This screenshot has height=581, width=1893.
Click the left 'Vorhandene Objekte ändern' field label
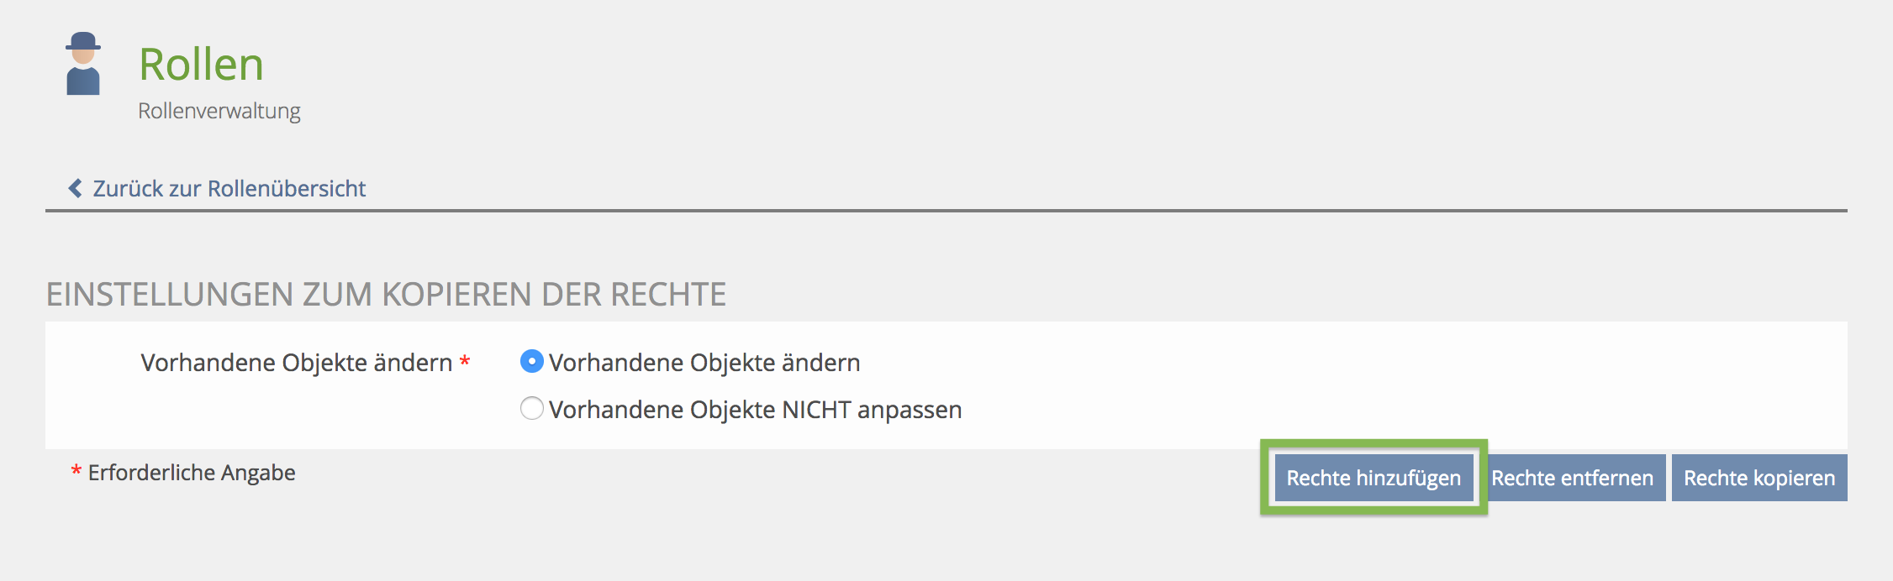pos(296,363)
